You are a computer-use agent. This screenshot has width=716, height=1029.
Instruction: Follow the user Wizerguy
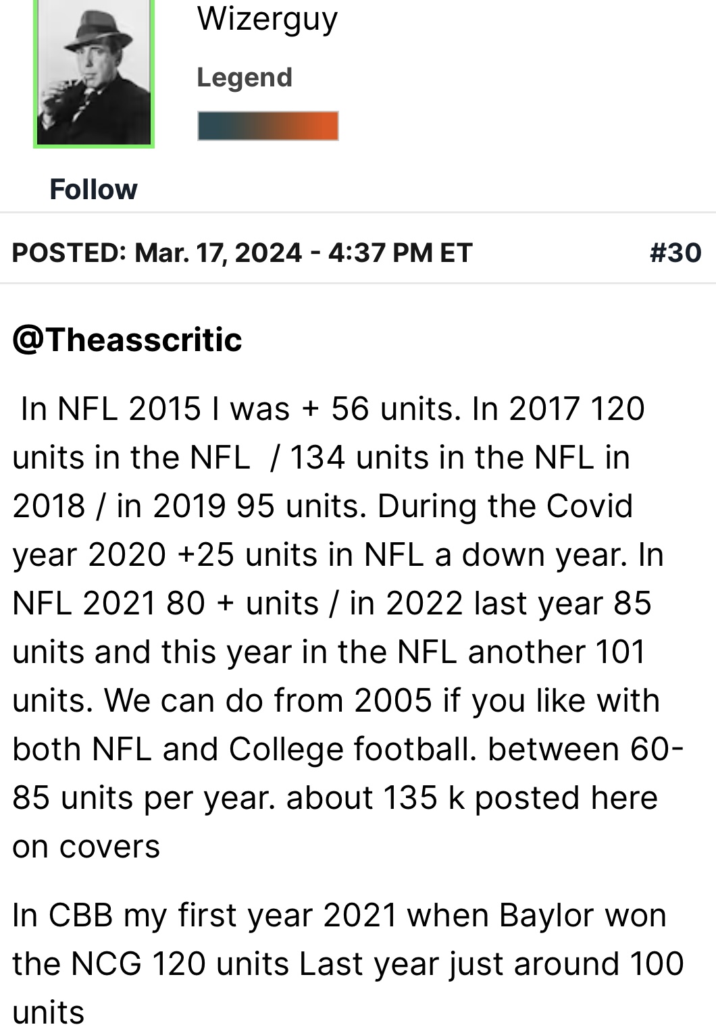[93, 189]
